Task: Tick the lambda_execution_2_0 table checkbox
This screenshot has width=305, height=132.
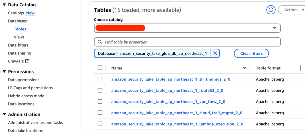Action: click(100, 124)
